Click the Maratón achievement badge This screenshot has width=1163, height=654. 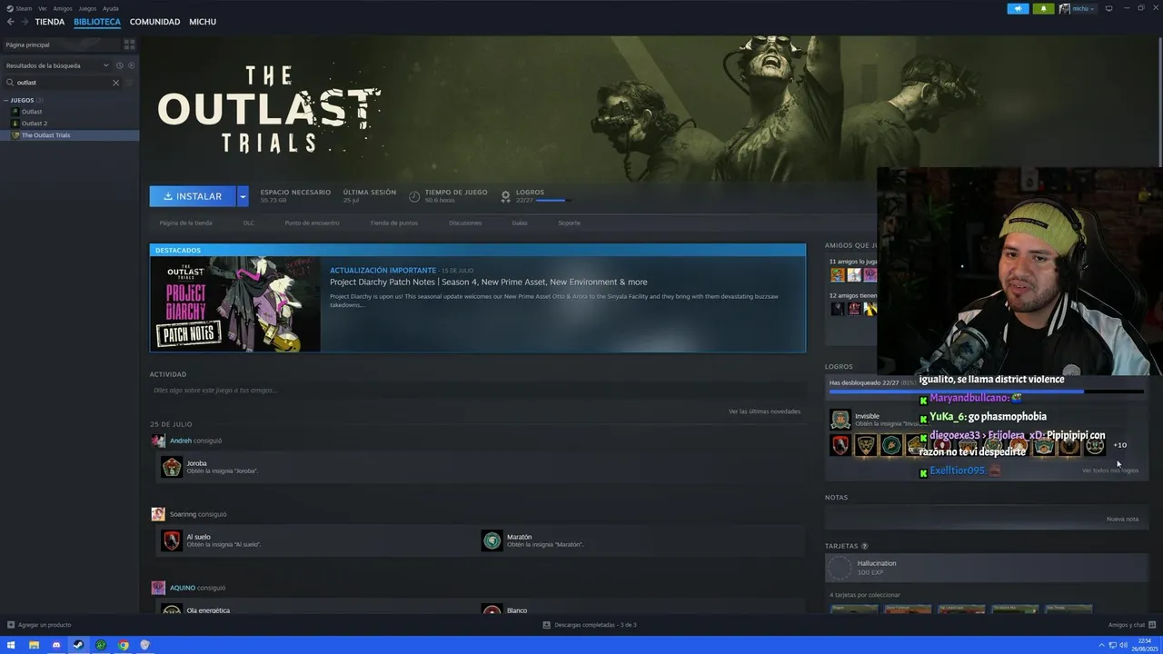492,540
